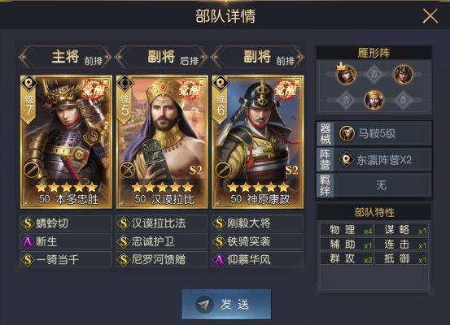Viewport: 450px width, 325px height.
Task: Click the 东瀛阵营X2 faction icon
Action: tap(347, 159)
